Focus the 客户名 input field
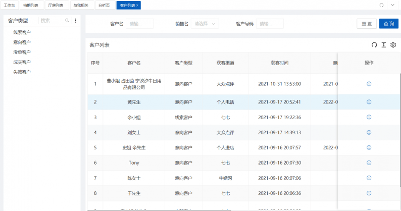The width and height of the screenshot is (401, 211). [139, 24]
